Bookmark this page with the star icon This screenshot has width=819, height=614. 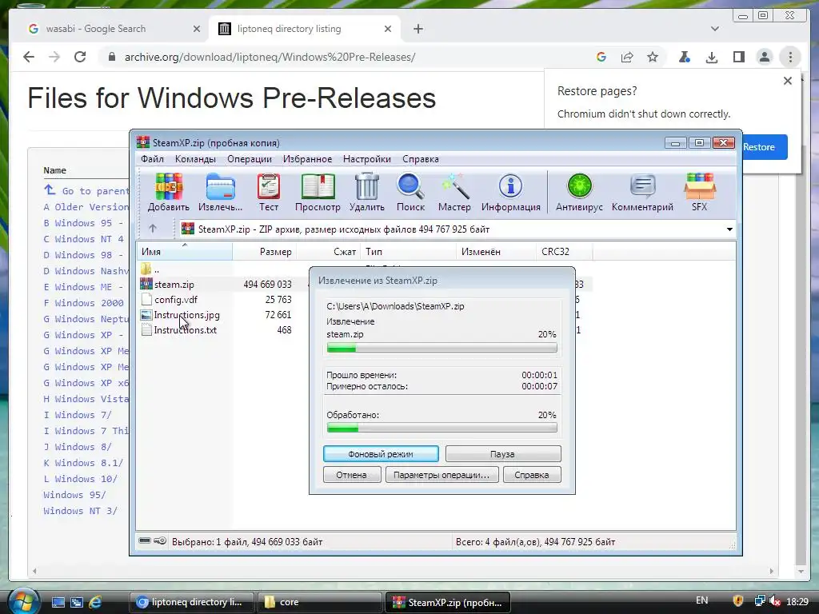click(653, 57)
